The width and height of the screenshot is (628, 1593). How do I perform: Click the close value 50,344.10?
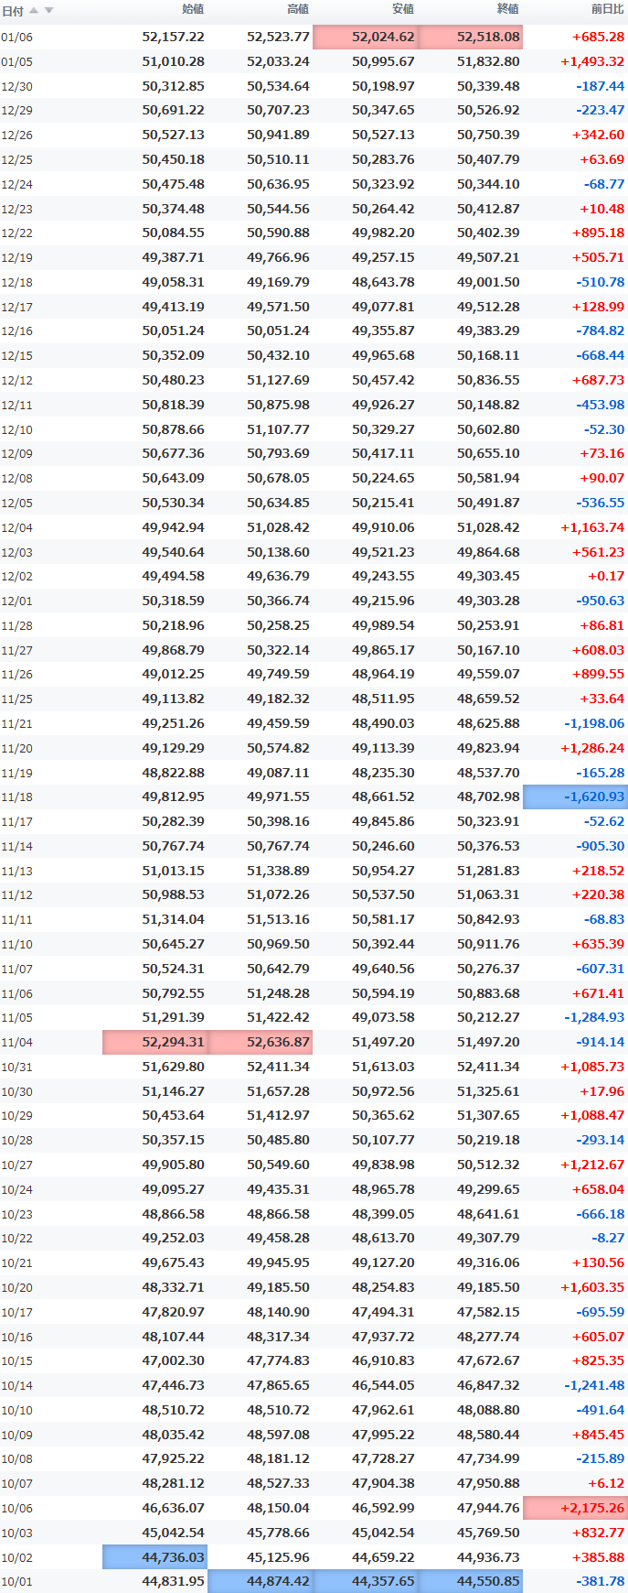[488, 185]
